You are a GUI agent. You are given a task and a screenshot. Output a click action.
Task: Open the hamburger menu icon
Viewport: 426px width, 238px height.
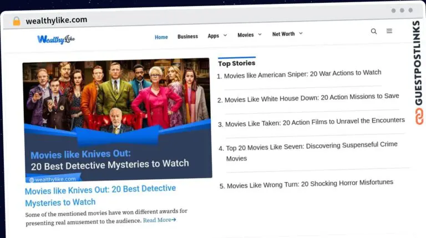click(389, 32)
